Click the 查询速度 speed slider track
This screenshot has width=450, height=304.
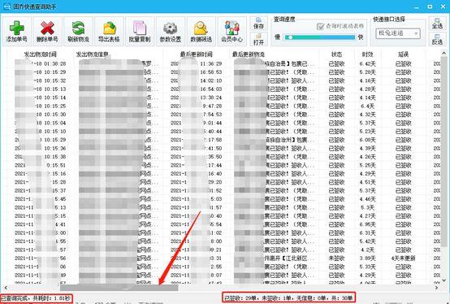319,37
